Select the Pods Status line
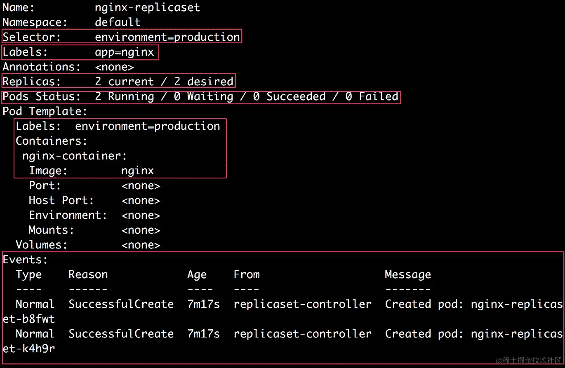The height and width of the screenshot is (368, 565). click(200, 96)
